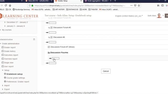The image size is (168, 94).
Task: Click the browser address bar URL
Action: click(x=80, y=5)
